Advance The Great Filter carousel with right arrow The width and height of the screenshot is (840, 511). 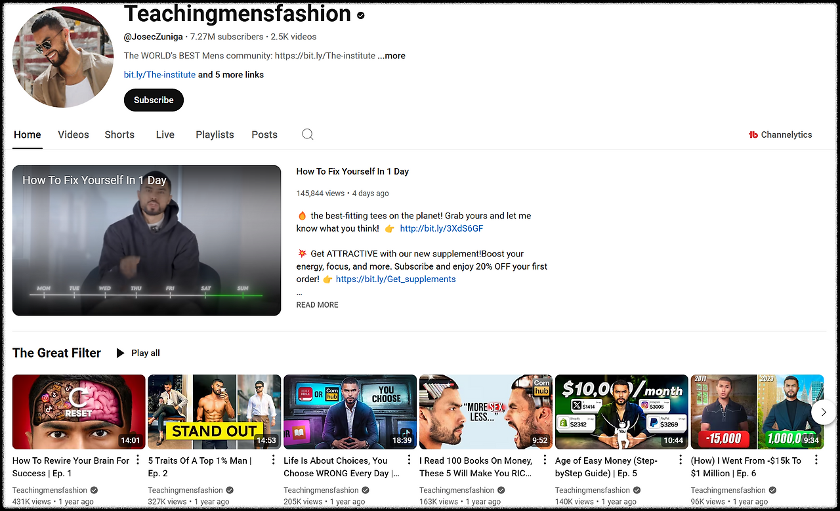[824, 412]
